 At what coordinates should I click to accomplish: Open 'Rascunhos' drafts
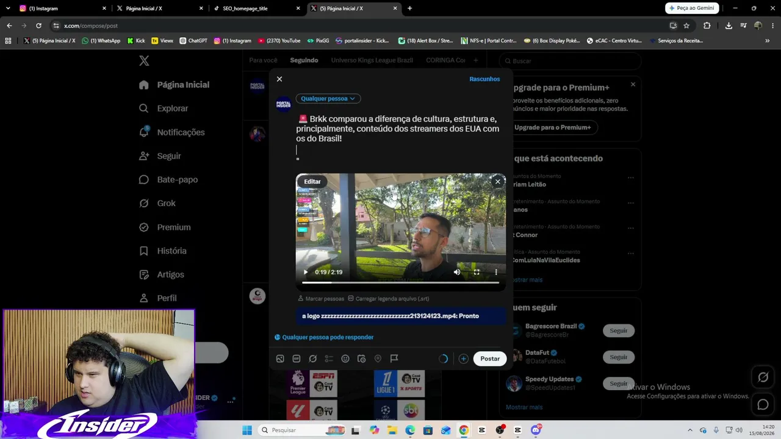coord(484,79)
